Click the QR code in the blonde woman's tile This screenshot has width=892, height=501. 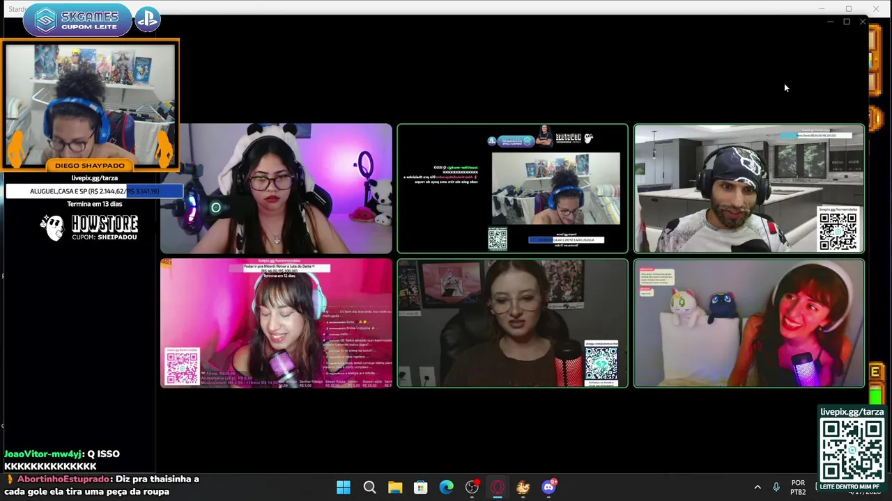click(601, 362)
